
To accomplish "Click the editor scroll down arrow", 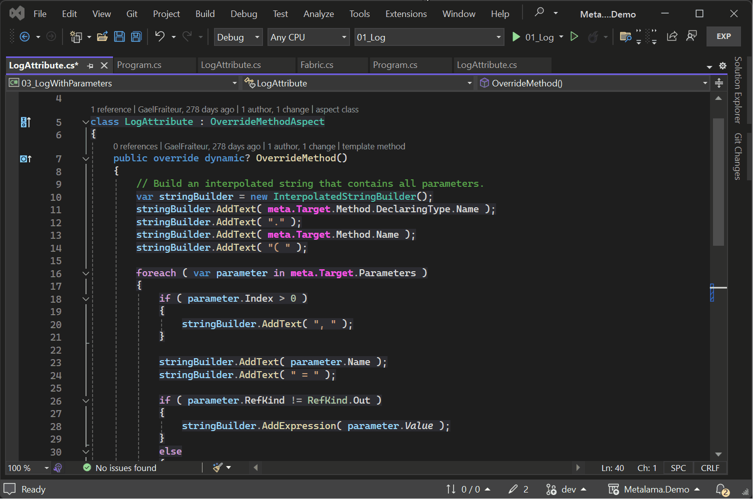I will (x=718, y=454).
